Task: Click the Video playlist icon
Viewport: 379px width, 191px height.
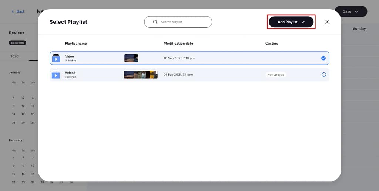Action: coord(56,58)
